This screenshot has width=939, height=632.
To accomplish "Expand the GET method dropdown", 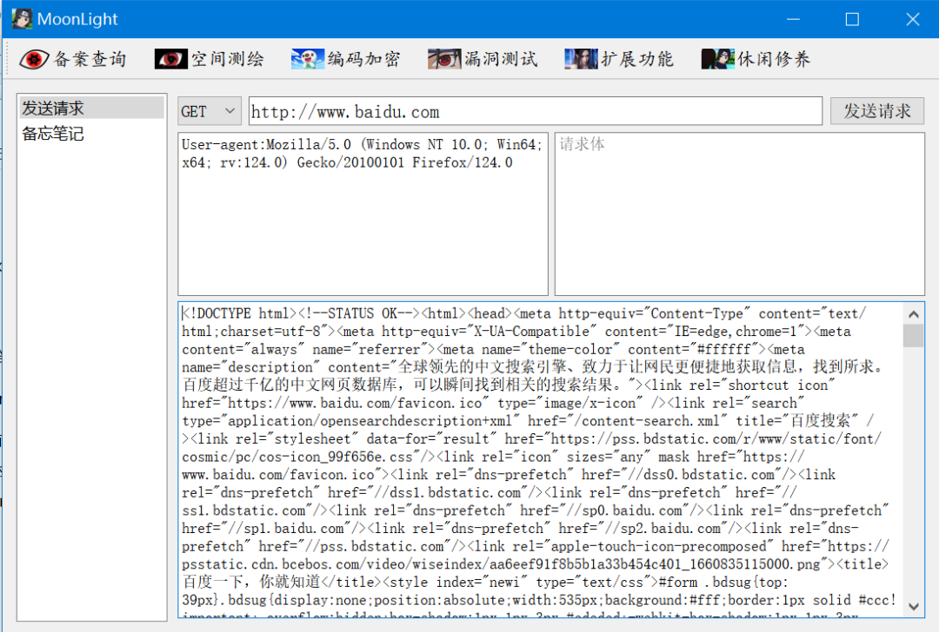I will pyautogui.click(x=210, y=111).
